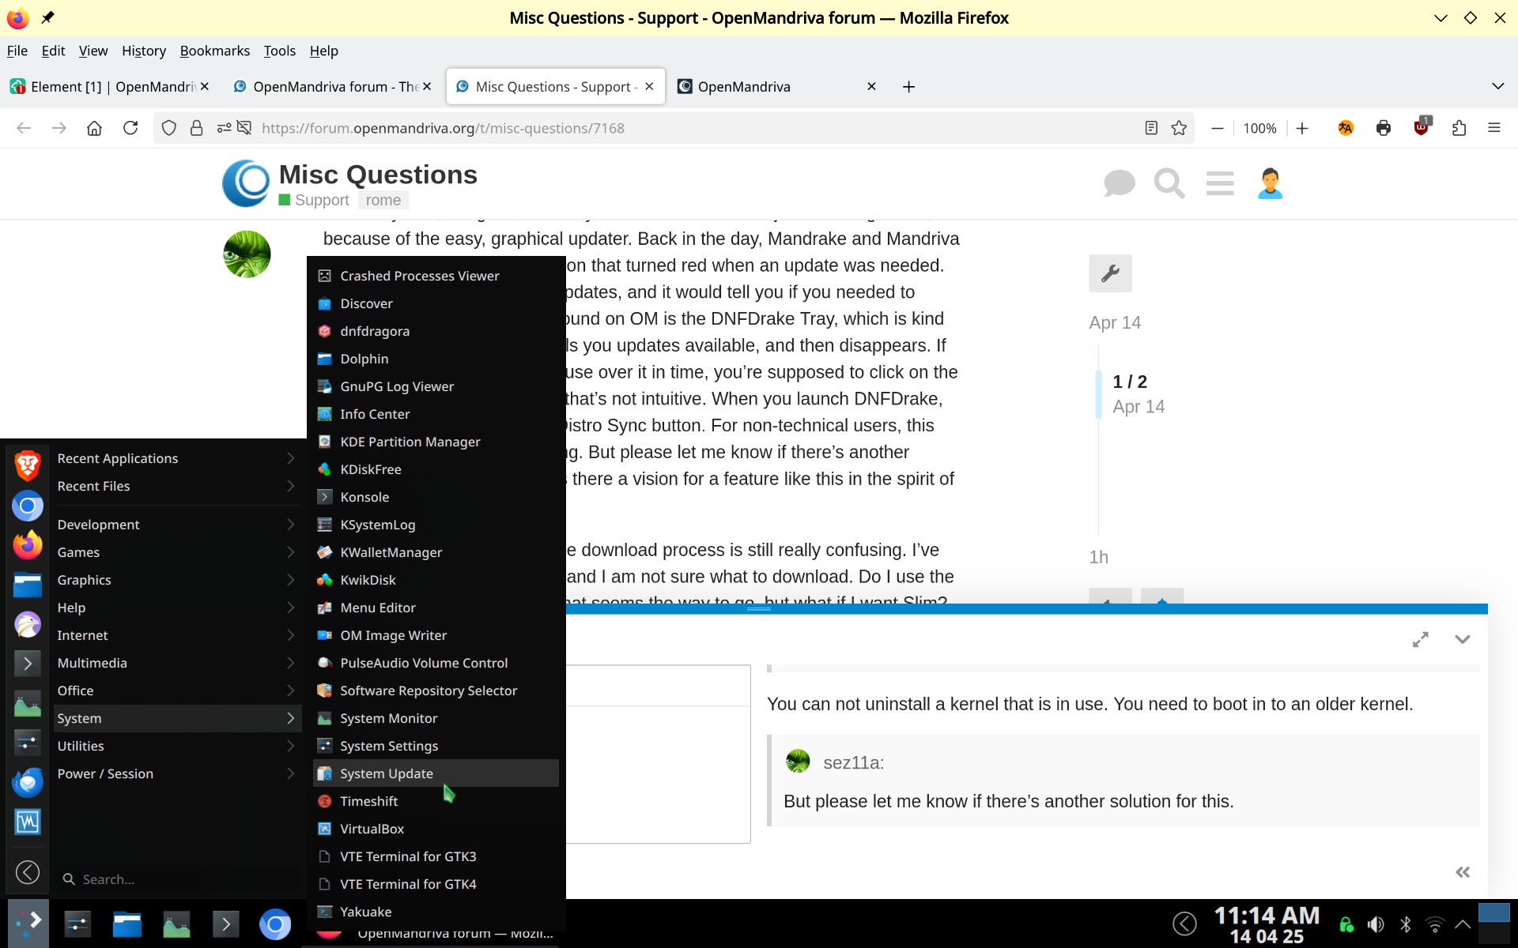
Task: Grab composer resize grippie bar
Action: [x=759, y=608]
